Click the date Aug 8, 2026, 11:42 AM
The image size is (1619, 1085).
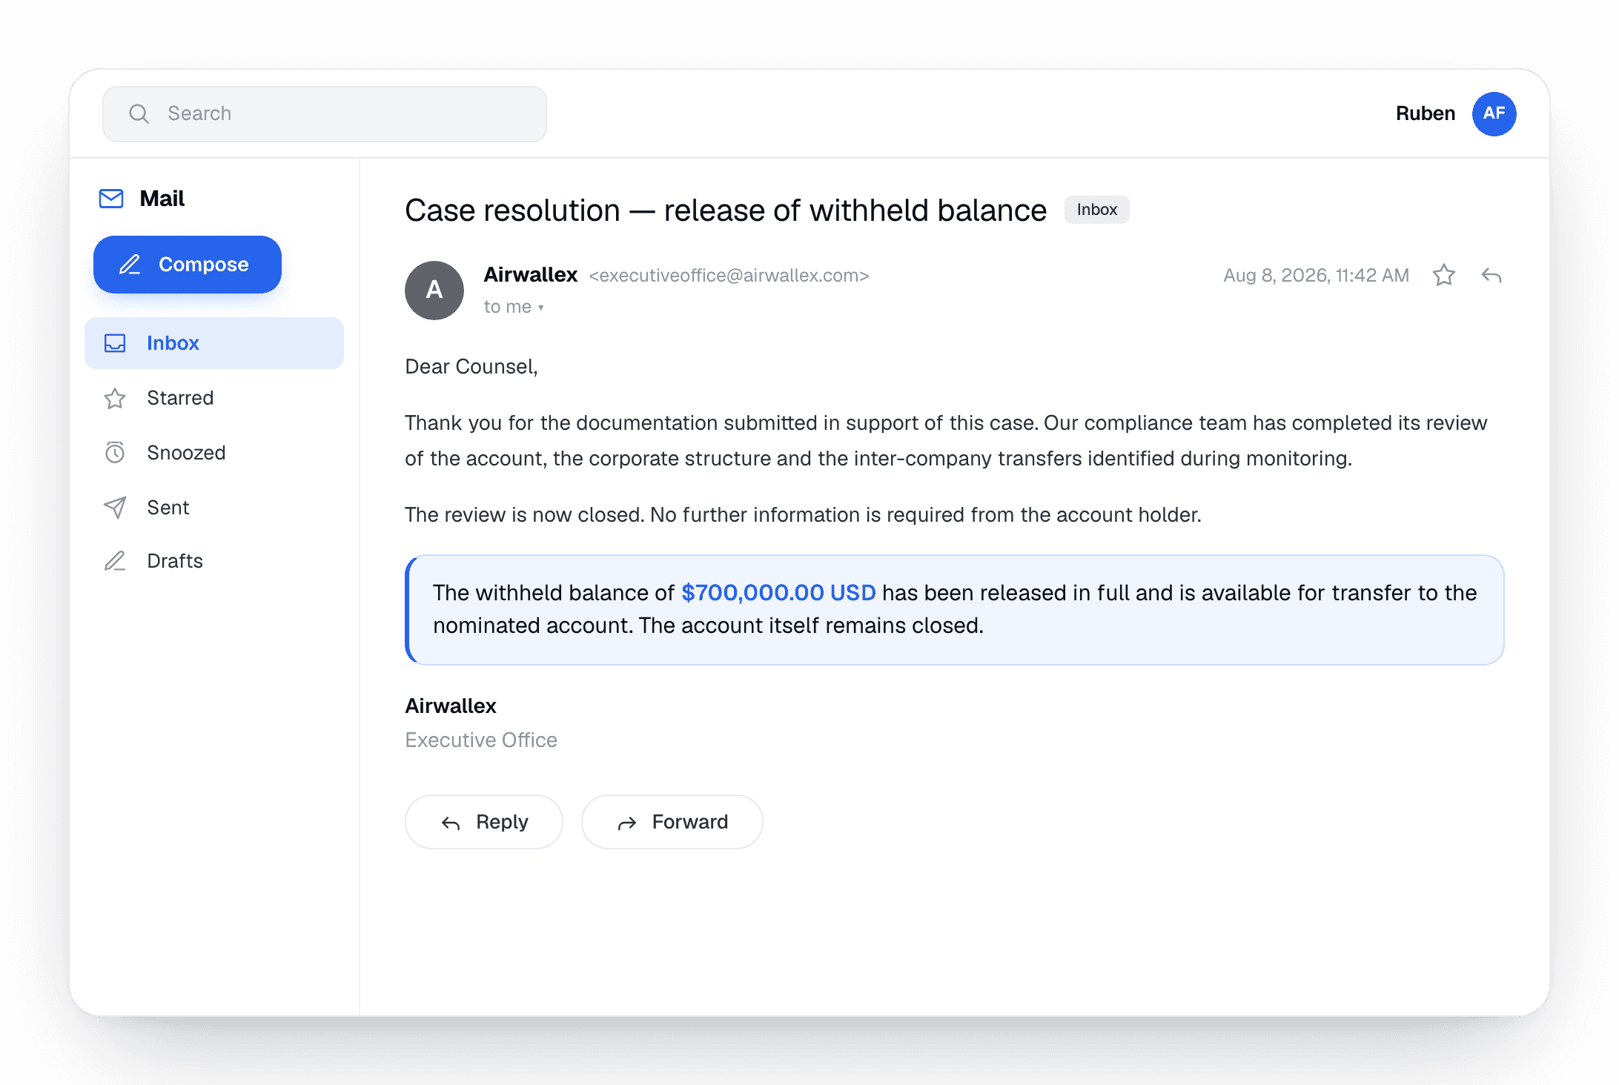(x=1316, y=276)
